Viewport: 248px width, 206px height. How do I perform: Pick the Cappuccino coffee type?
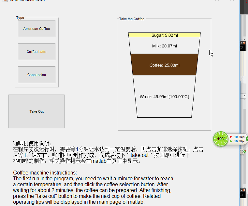36,75
